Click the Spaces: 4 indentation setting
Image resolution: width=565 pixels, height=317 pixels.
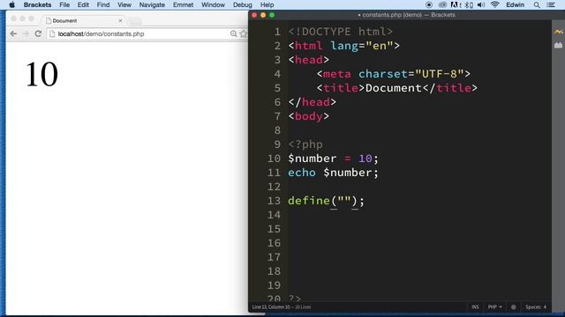pos(536,307)
